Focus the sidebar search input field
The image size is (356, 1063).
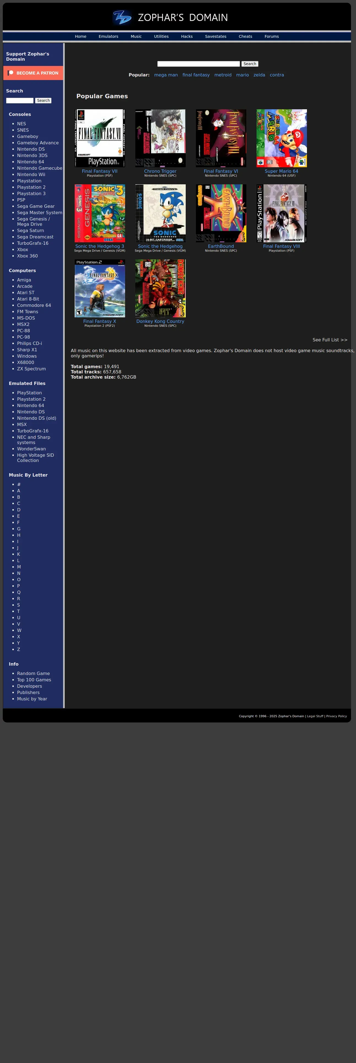[20, 101]
